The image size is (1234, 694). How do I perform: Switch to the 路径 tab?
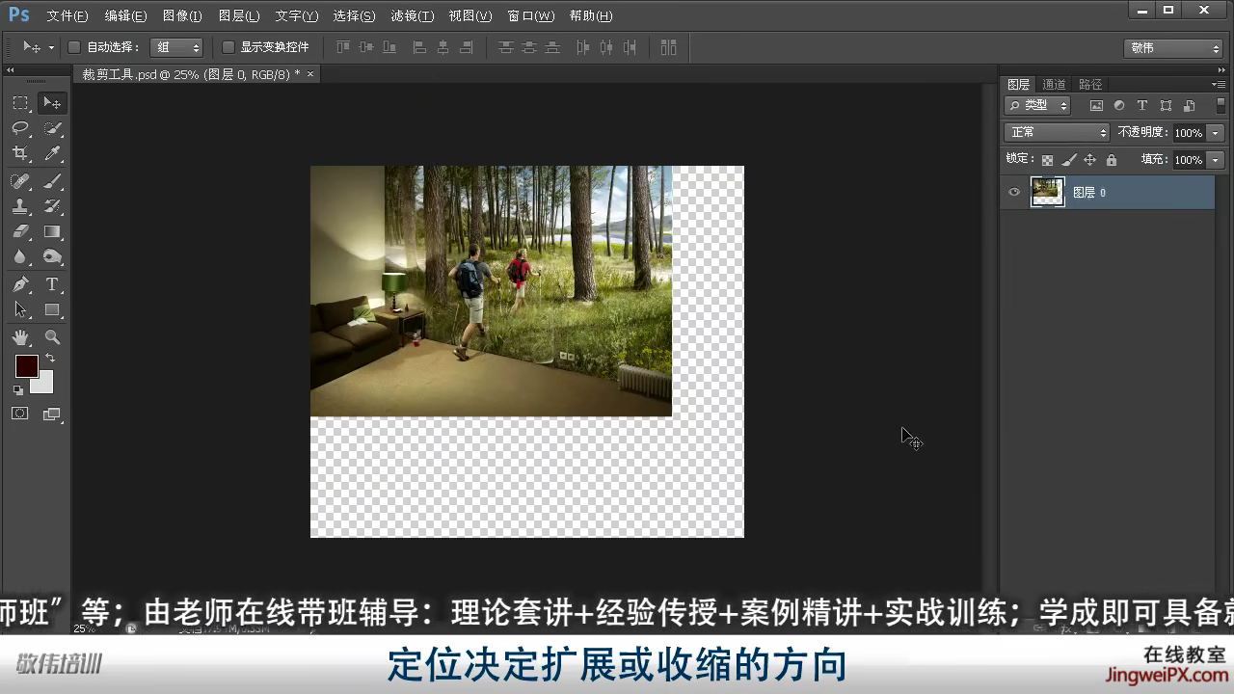(1090, 85)
